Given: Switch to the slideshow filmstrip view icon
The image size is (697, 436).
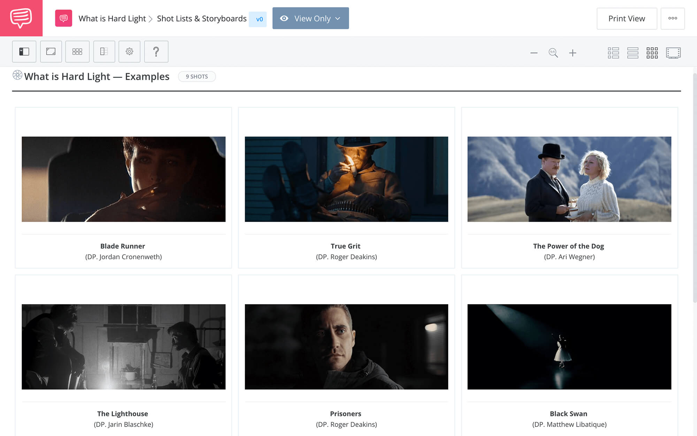Looking at the screenshot, I should [673, 53].
